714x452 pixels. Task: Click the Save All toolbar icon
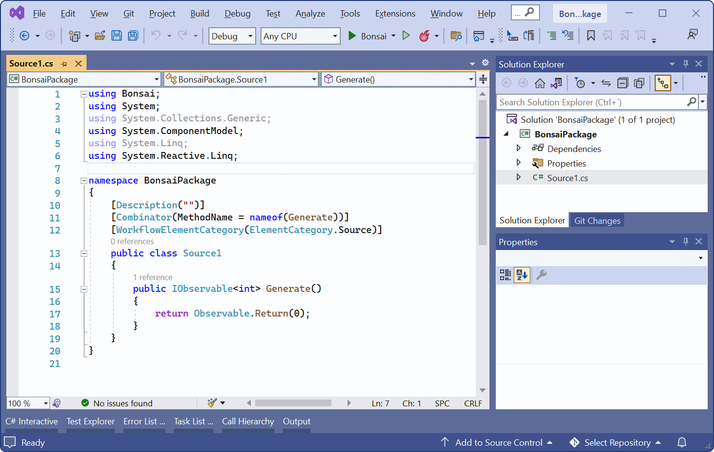point(133,35)
